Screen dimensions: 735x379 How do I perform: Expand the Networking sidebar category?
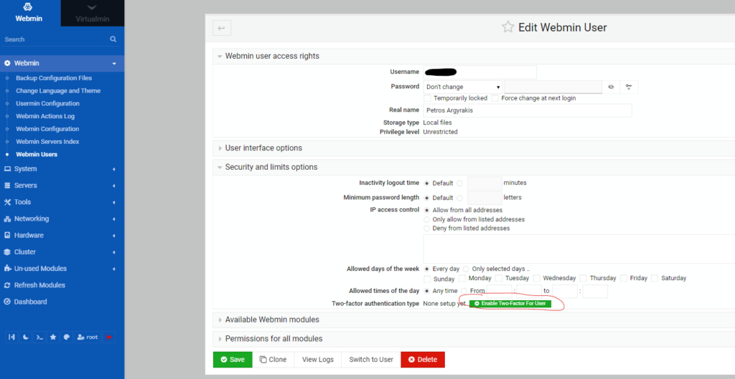[62, 219]
